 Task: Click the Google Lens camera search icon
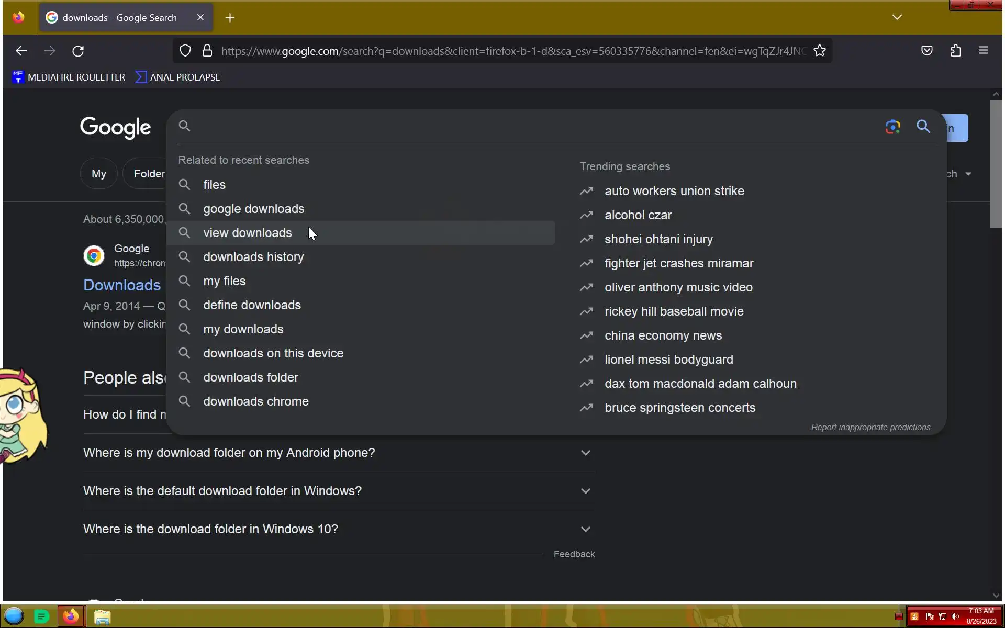pyautogui.click(x=892, y=127)
